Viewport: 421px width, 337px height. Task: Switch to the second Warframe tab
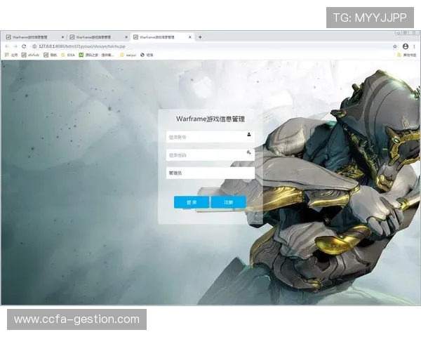pos(97,37)
